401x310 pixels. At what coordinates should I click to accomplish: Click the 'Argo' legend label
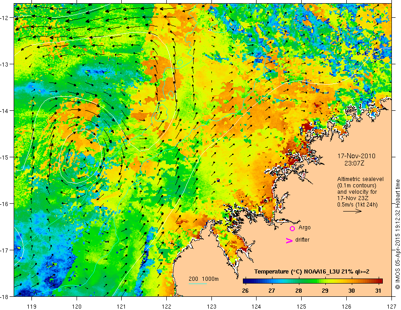click(x=304, y=227)
